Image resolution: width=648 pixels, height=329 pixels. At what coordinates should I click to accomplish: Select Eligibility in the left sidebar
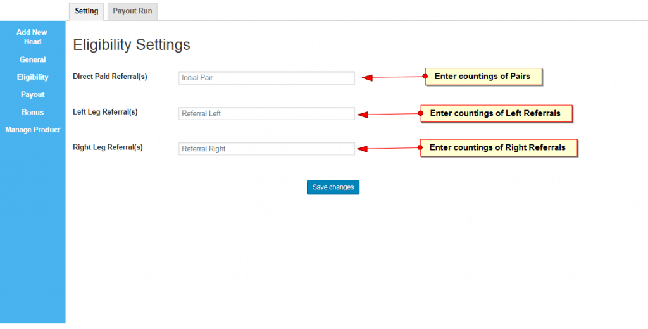point(32,77)
